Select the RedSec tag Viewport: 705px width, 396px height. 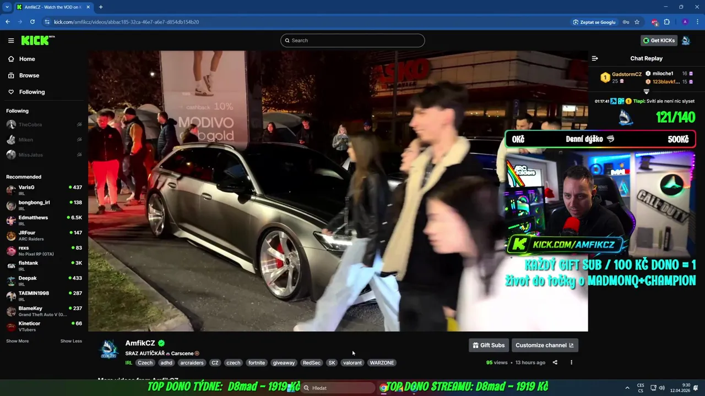point(311,363)
